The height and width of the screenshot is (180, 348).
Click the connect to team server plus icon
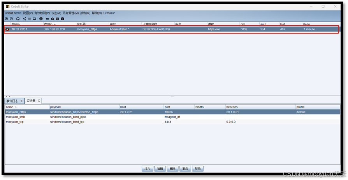click(x=7, y=19)
